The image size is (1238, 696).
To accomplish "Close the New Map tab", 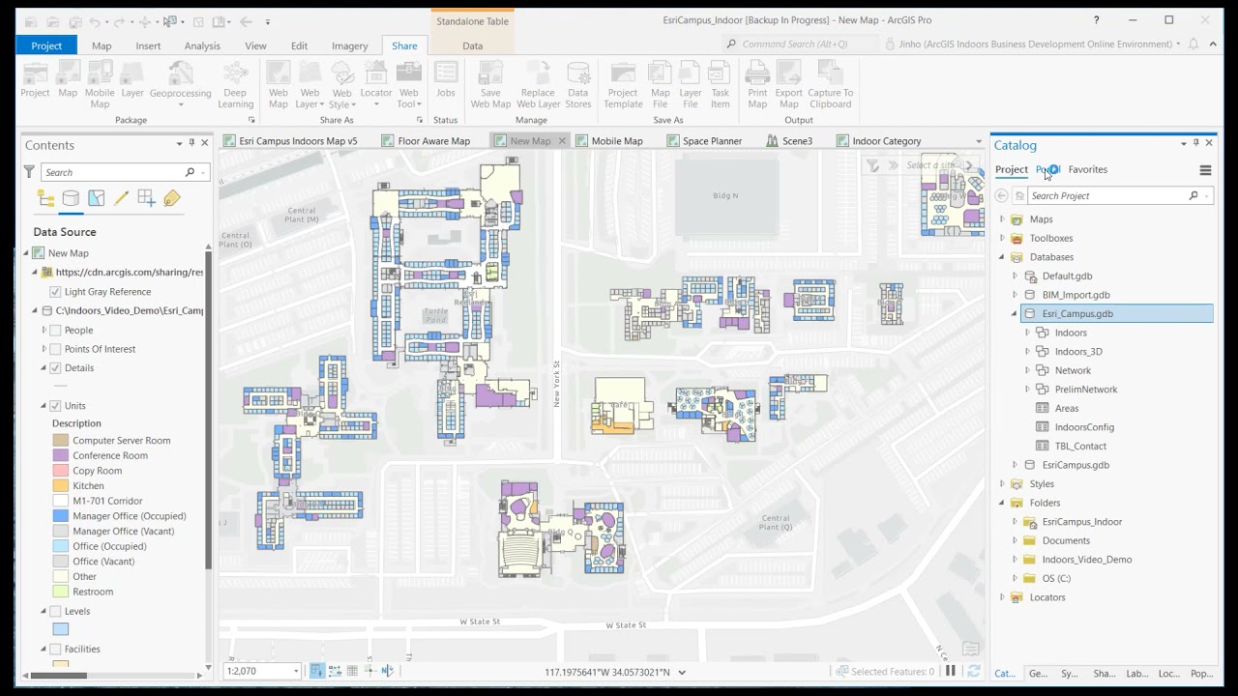I will [x=562, y=141].
